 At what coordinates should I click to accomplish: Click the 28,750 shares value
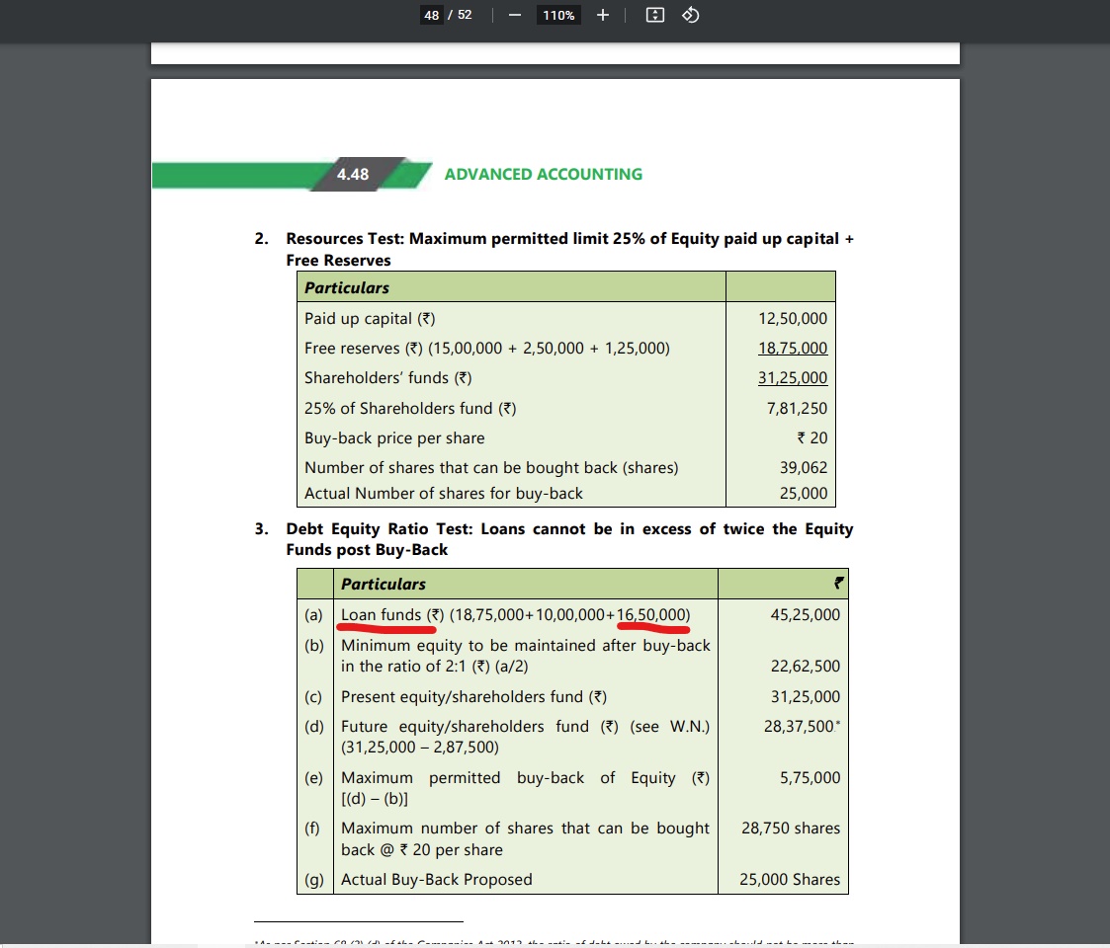point(790,829)
